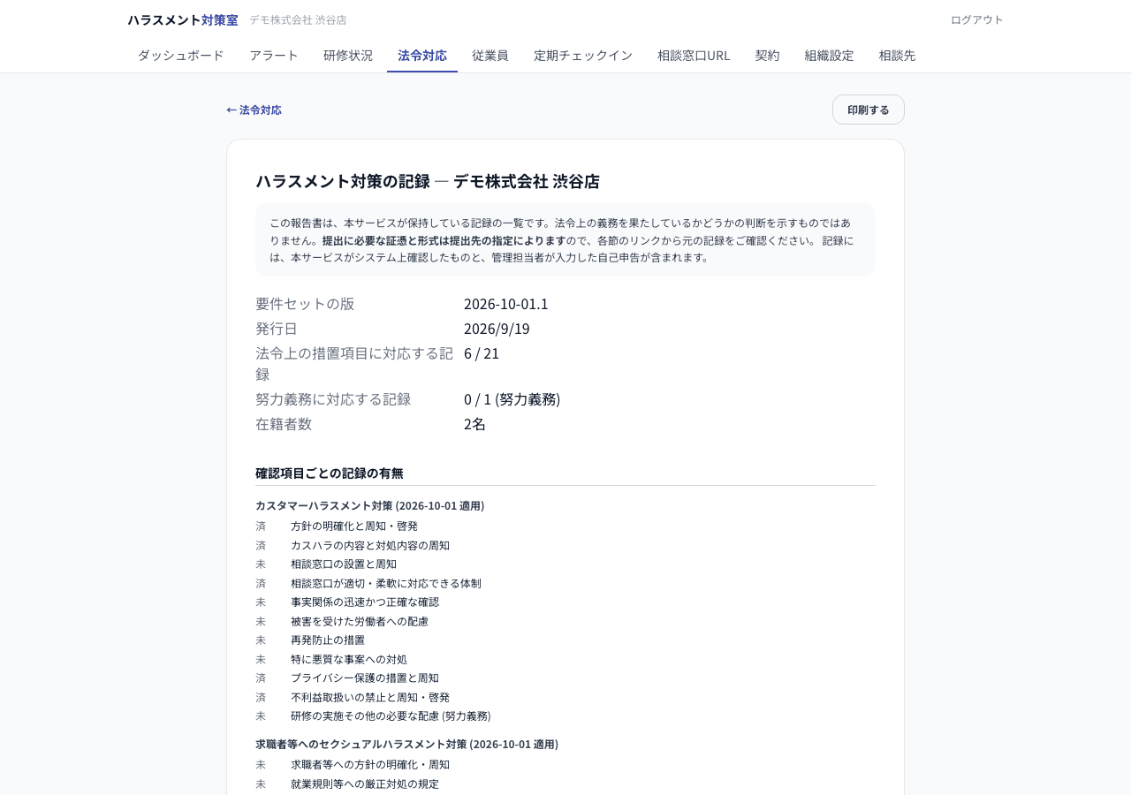
Task: Open the 従業員 tab
Action: click(x=490, y=55)
